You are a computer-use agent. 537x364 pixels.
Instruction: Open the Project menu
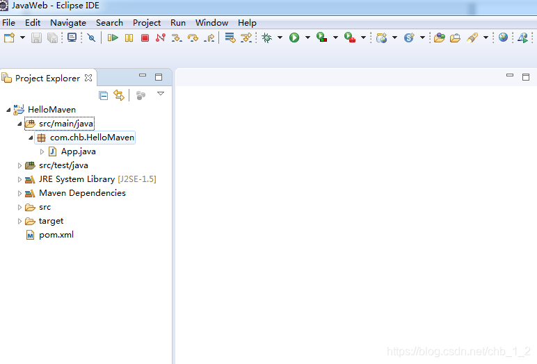(x=147, y=23)
